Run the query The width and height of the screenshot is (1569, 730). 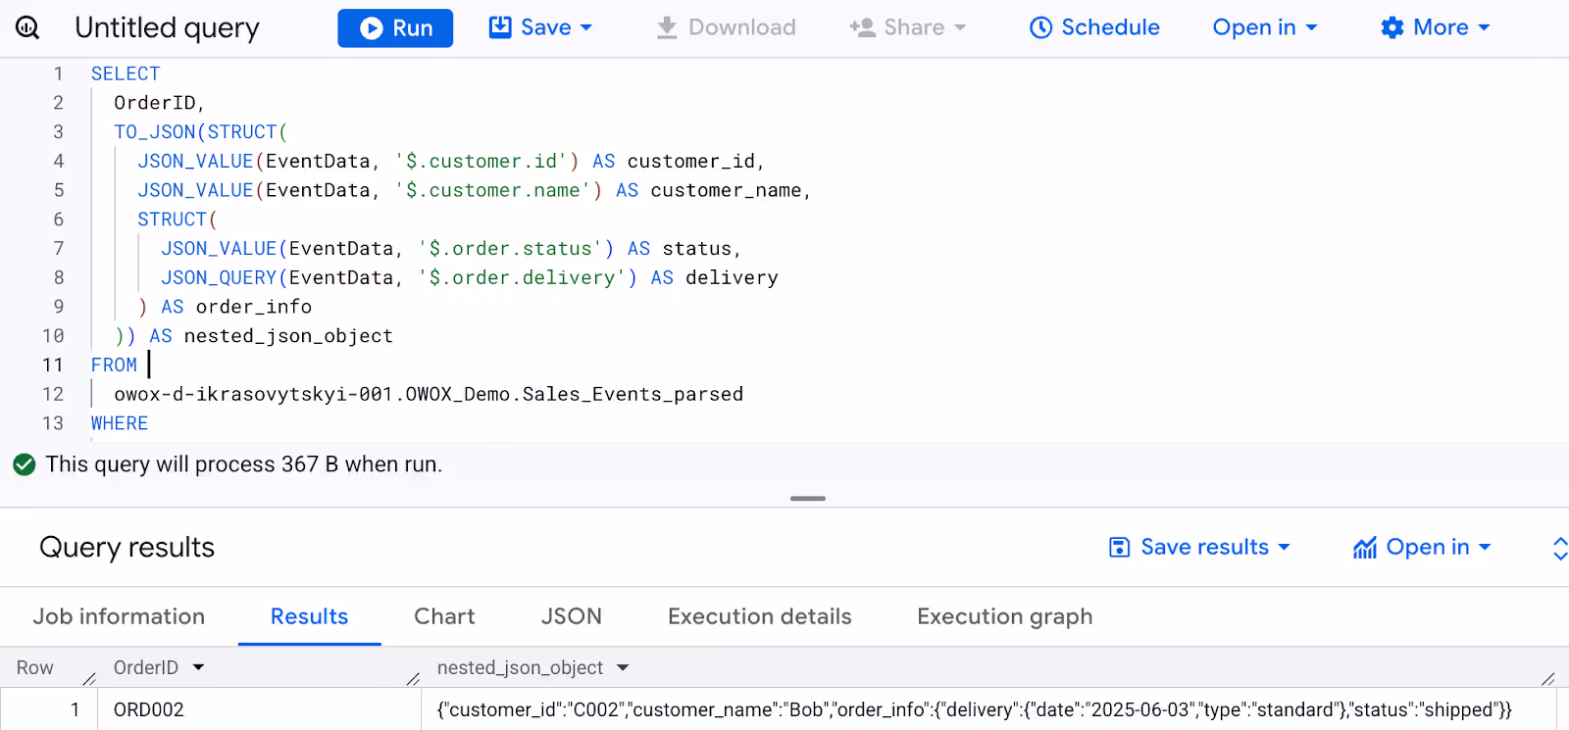395,28
